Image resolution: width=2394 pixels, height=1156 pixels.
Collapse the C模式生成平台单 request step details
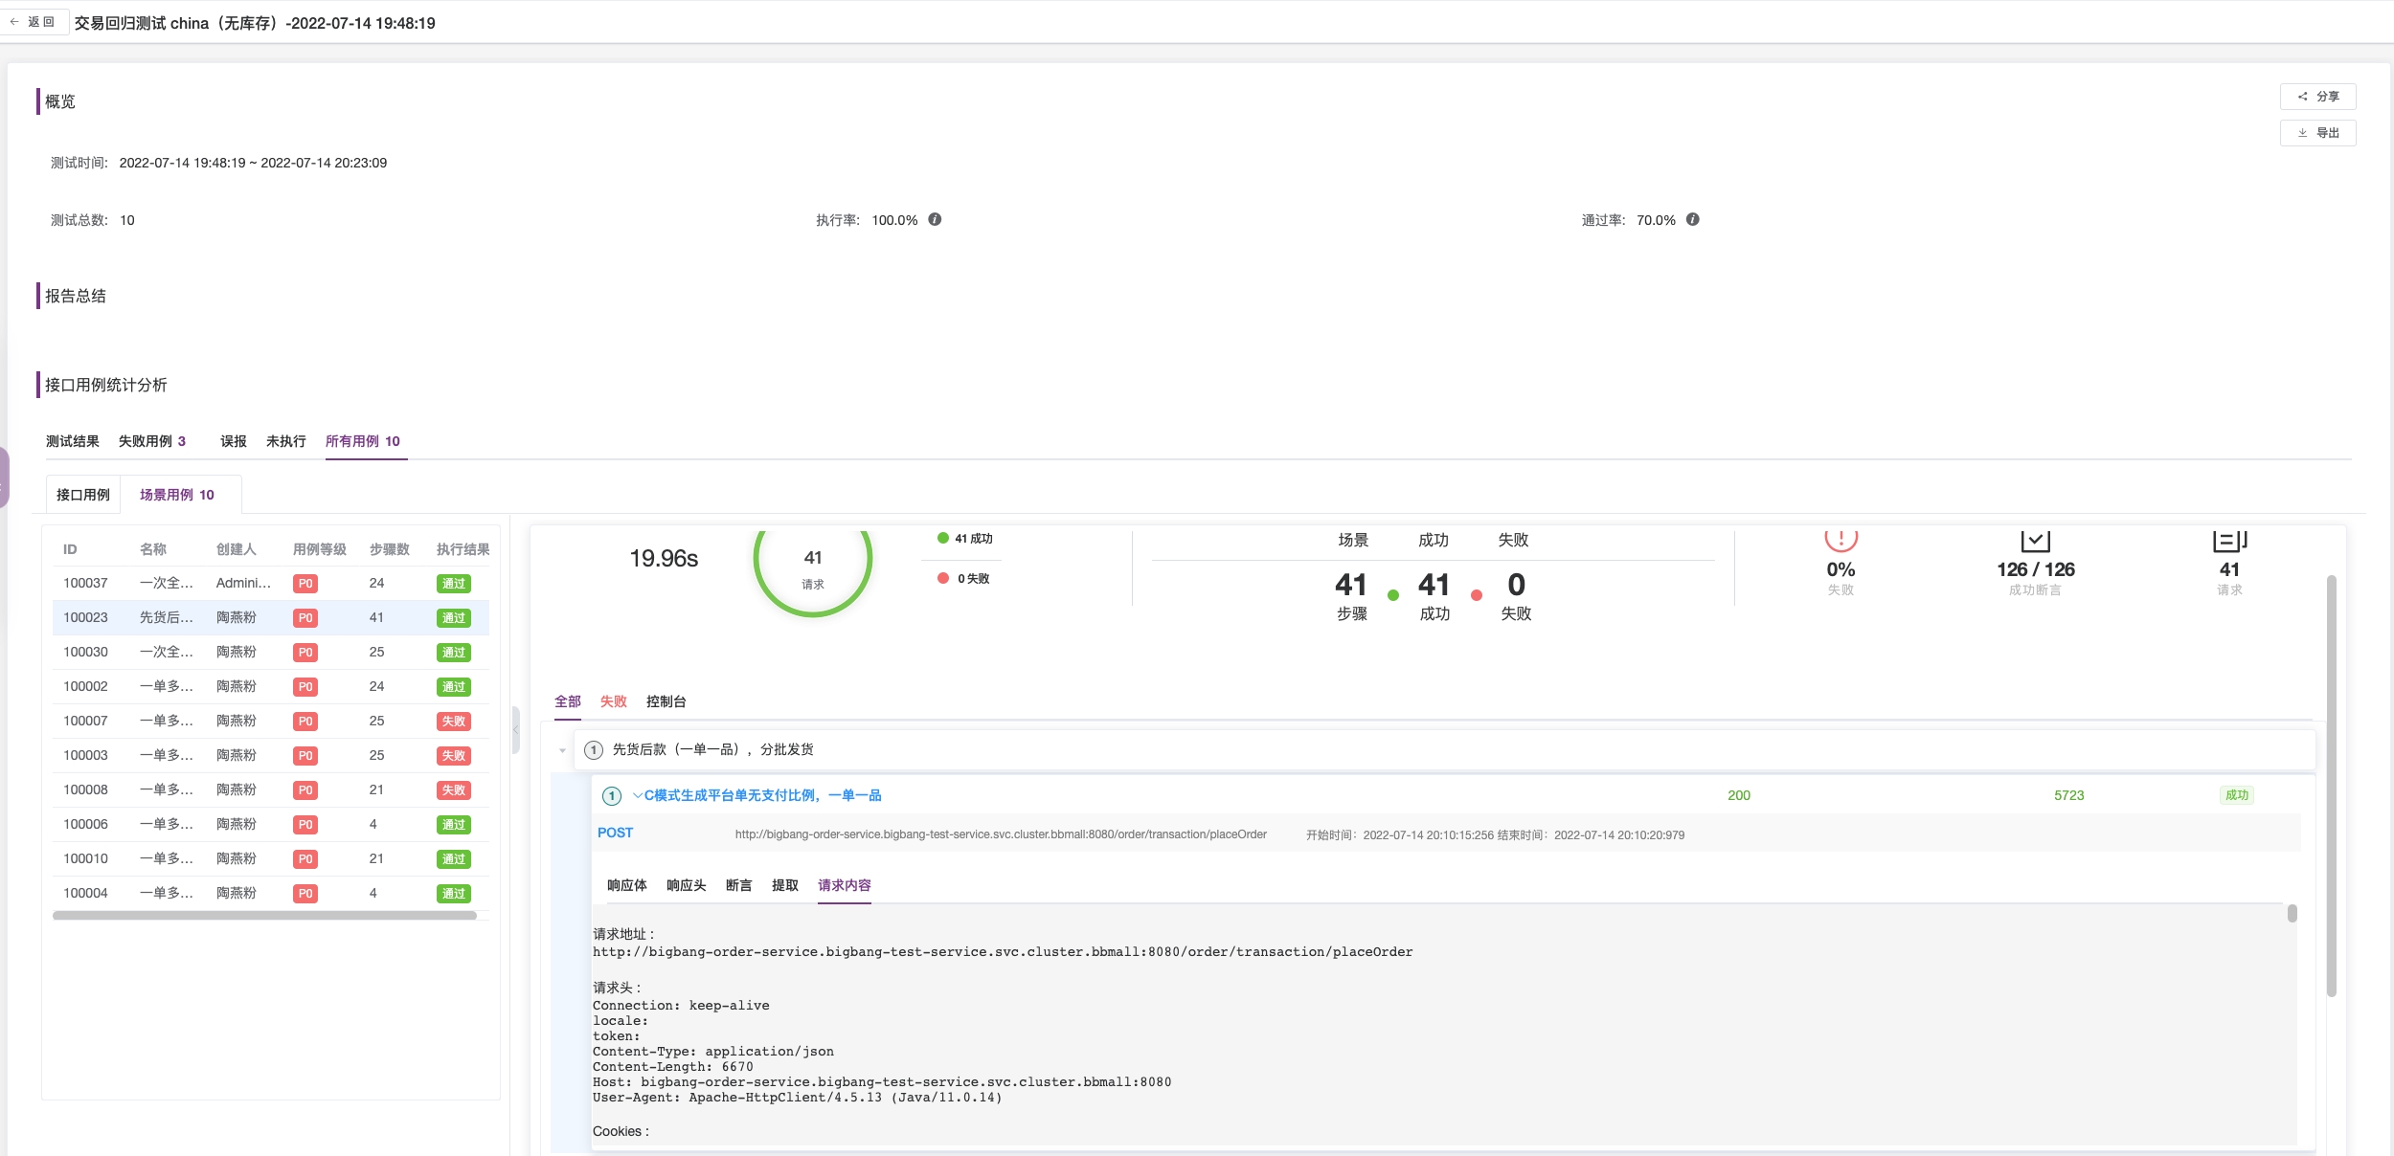(x=638, y=795)
